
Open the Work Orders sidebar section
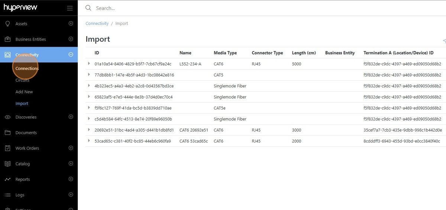click(x=27, y=148)
